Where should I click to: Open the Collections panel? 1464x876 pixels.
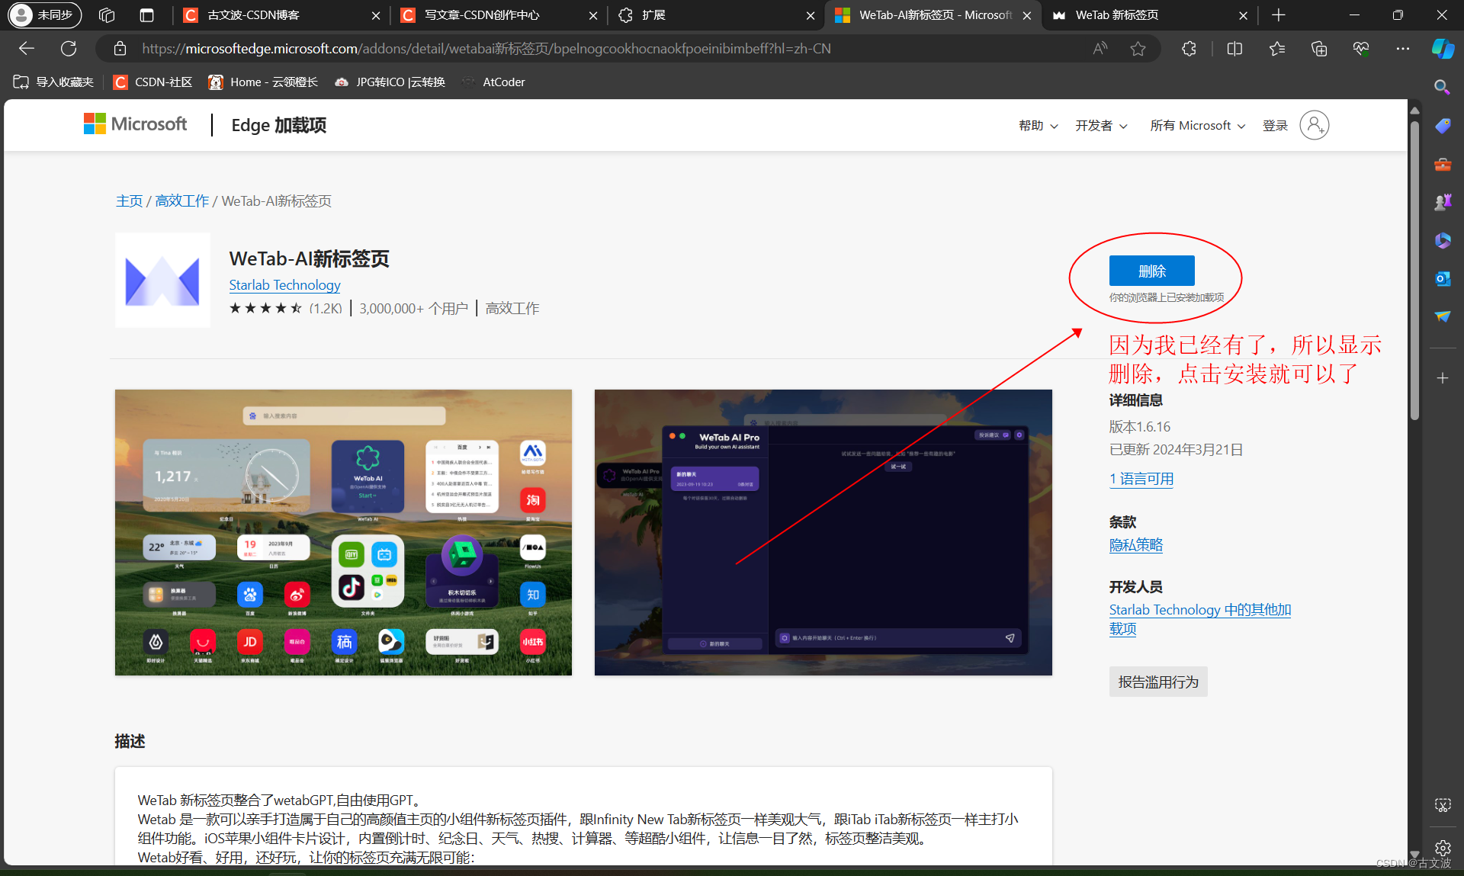(x=1319, y=49)
